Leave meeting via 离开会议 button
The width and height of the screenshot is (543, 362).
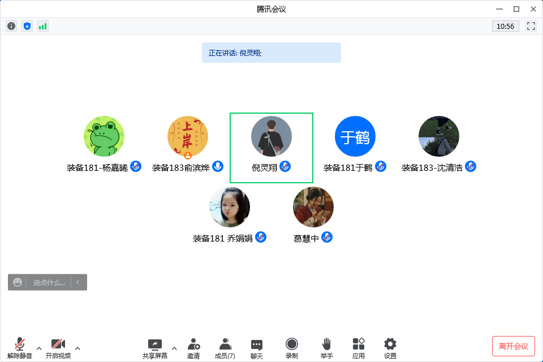514,346
